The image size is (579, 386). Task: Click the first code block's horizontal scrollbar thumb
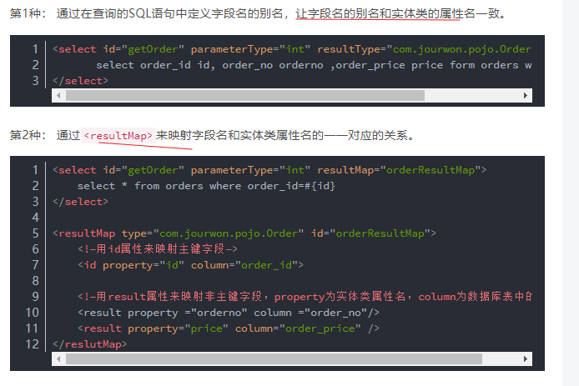pos(245,96)
